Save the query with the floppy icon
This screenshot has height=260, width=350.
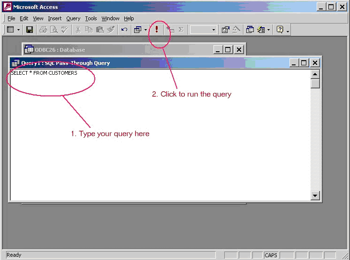[30, 30]
